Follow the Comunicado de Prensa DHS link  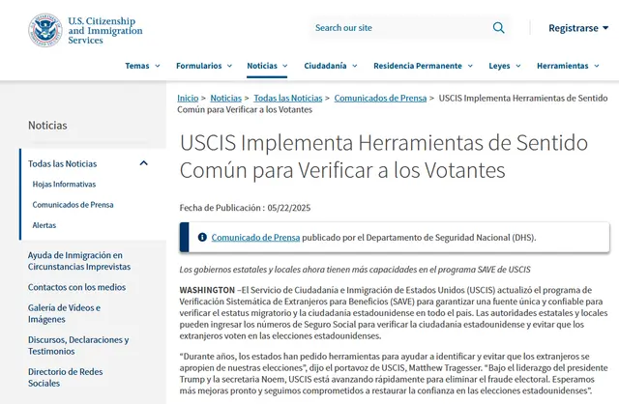pos(255,238)
